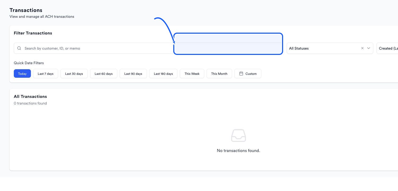Screen dimensions: 398x191
Task: Filter transactions by This Week
Action: [192, 74]
